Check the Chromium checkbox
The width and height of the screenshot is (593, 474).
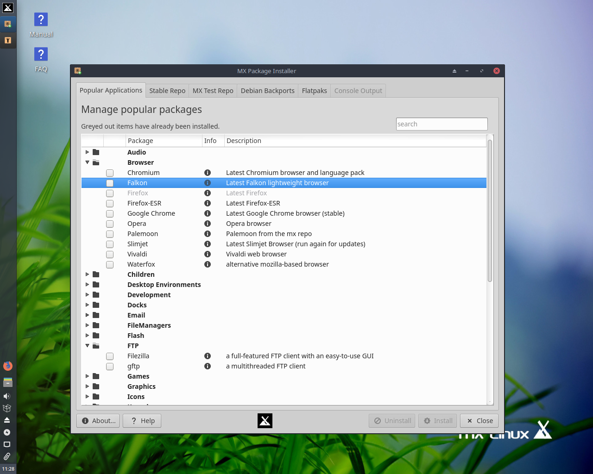[110, 173]
